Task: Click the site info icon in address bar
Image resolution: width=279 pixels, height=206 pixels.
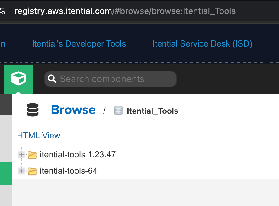Action: (x=2, y=11)
